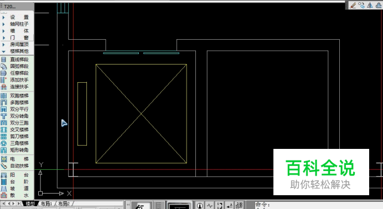Choose the 任意梯段 freeform stair tool
This screenshot has height=209, width=383.
(15, 73)
